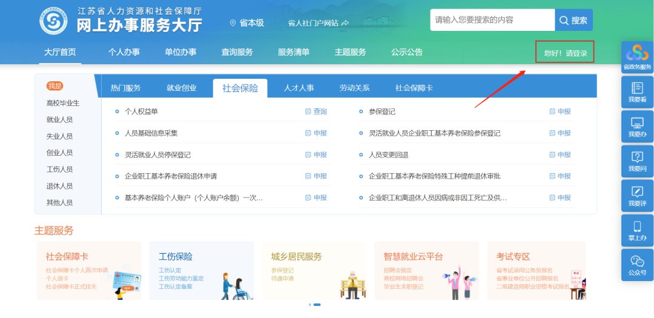Click the 省政务服务 sidebar icon
Image resolution: width=654 pixels, height=318 pixels.
[x=637, y=53]
